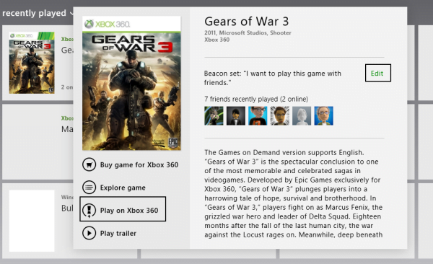This screenshot has width=433, height=264.
Task: Start the Play trailer option
Action: pyautogui.click(x=110, y=233)
